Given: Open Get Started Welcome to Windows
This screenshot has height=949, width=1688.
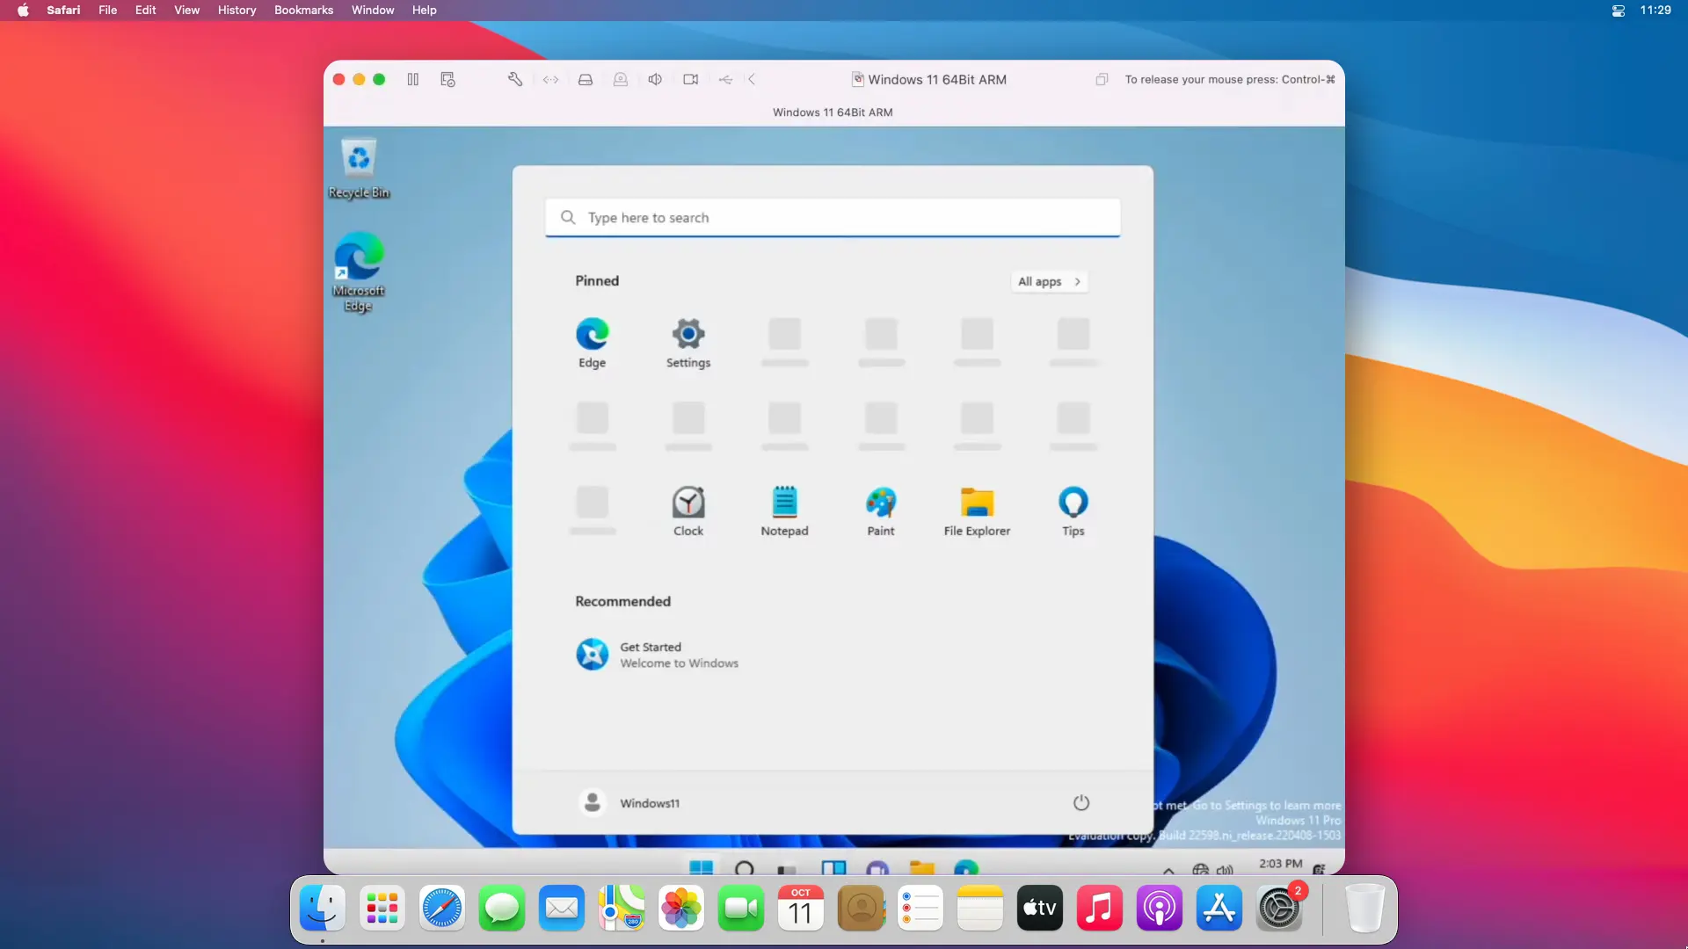Looking at the screenshot, I should pos(655,655).
